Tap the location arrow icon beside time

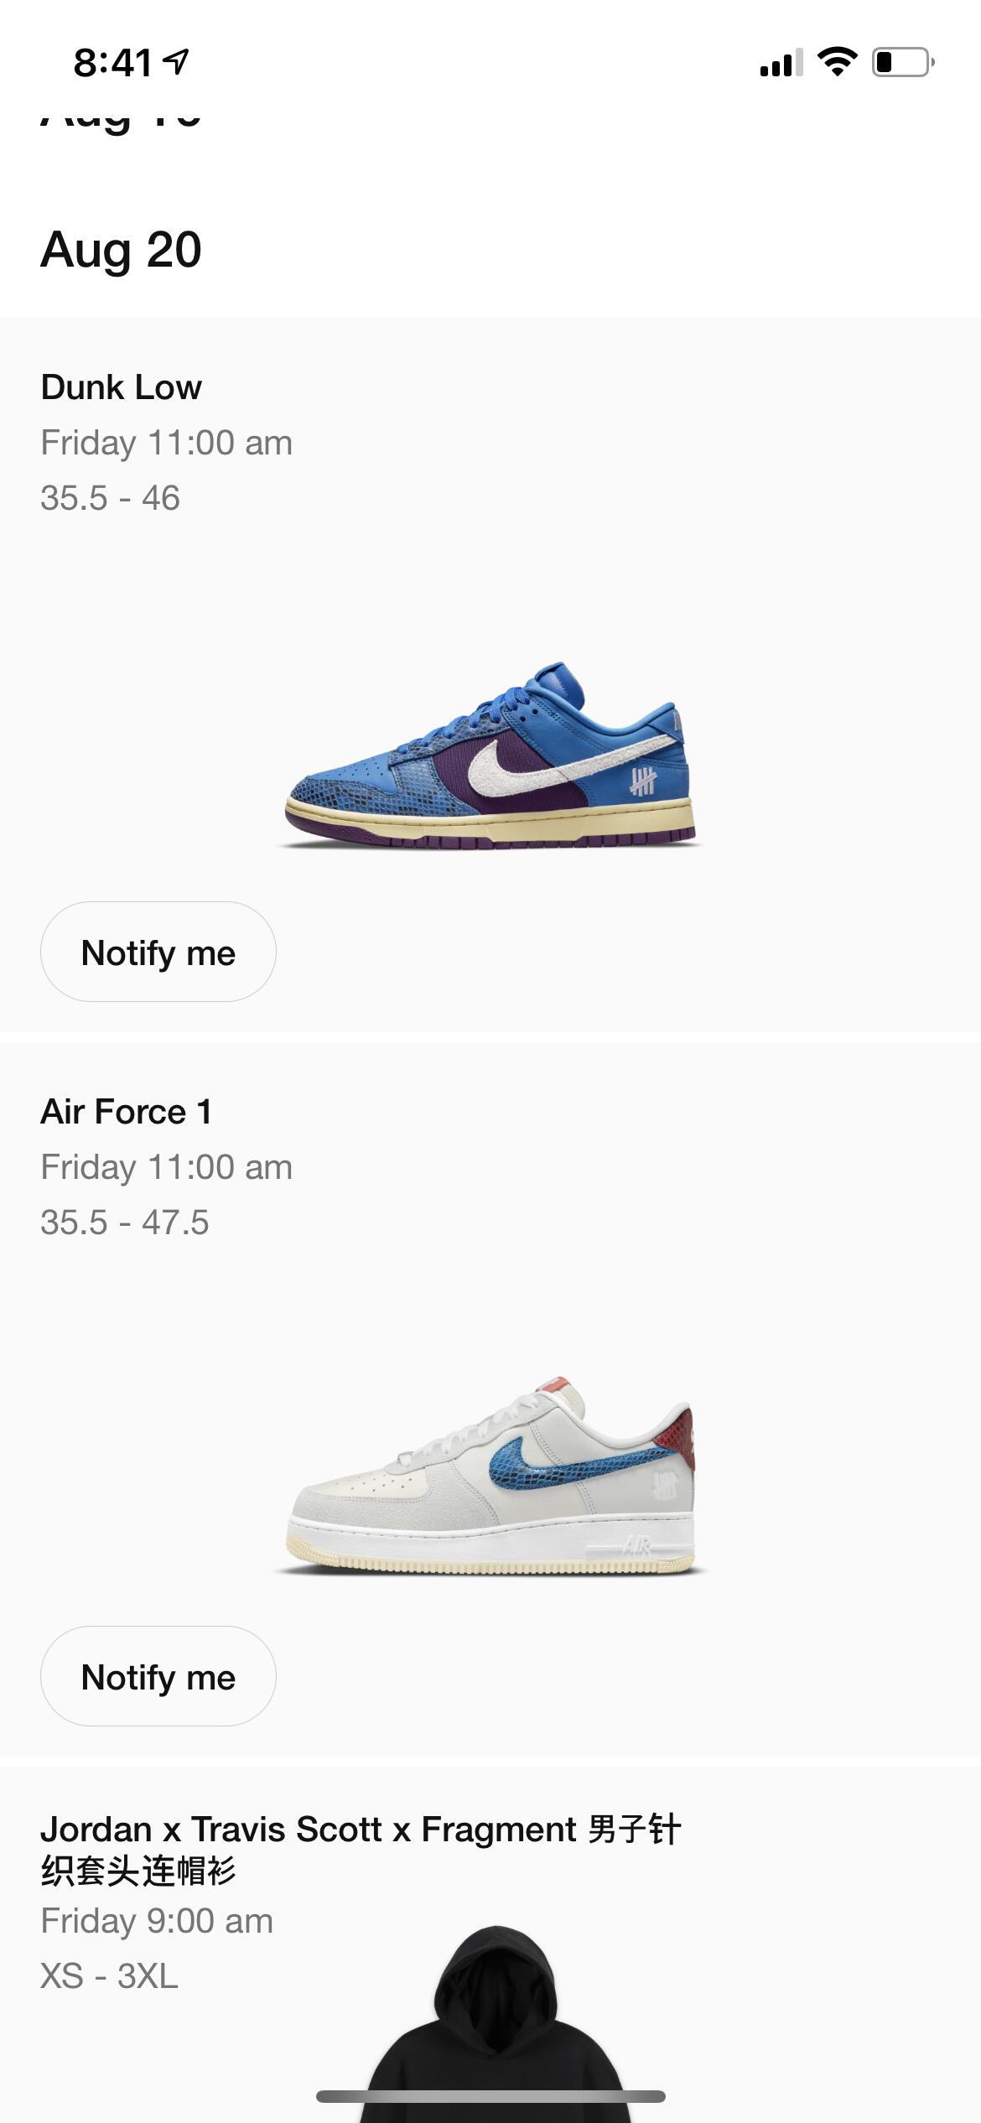tap(176, 62)
